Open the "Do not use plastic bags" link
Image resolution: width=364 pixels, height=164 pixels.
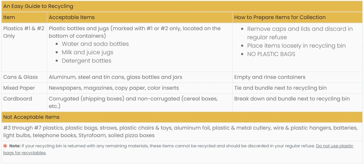334,146
